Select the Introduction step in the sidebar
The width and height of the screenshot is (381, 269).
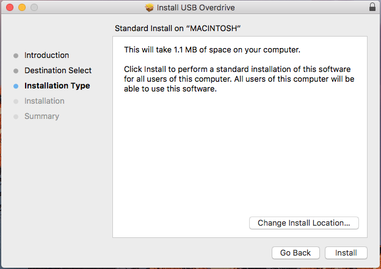[47, 56]
